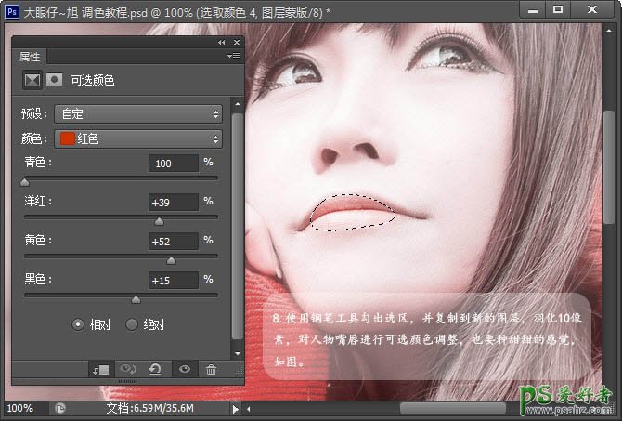Toggle adjustment layer visibility eye icon
622x421 pixels.
184,369
